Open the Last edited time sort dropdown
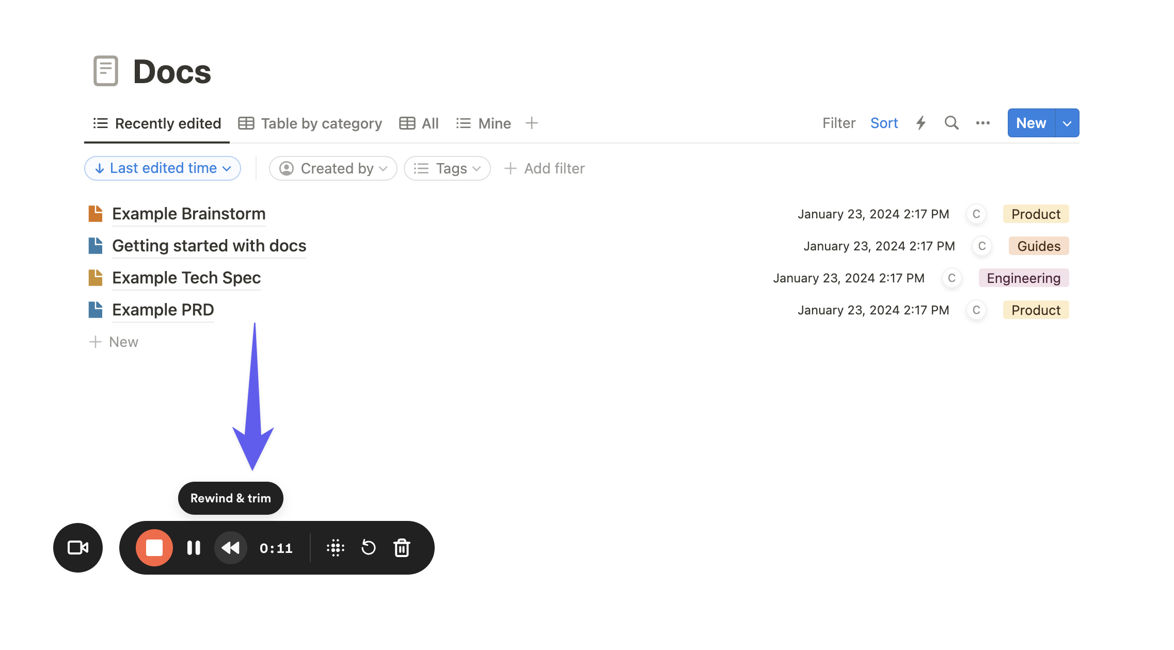The height and width of the screenshot is (650, 1174). (x=162, y=168)
